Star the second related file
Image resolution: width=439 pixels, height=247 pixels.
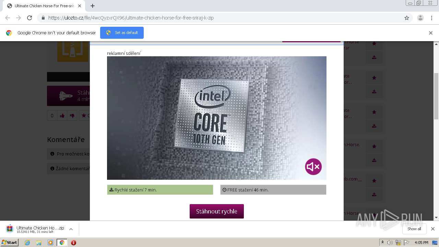coord(374,78)
